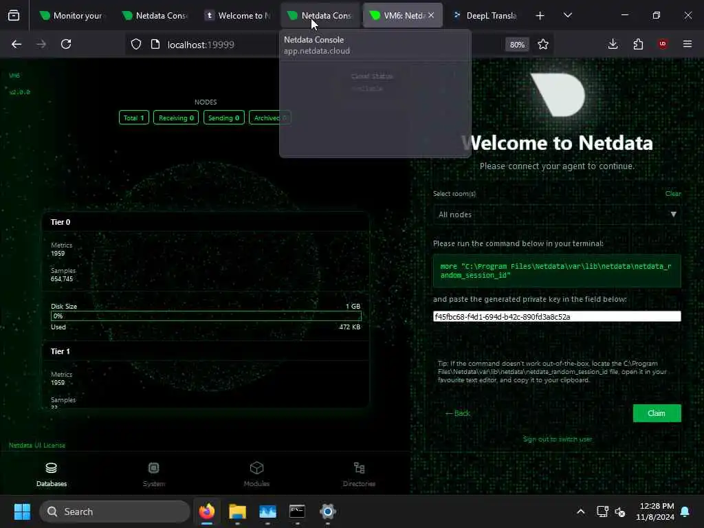The width and height of the screenshot is (704, 528).
Task: Select the VM6 Netdata tab
Action: tap(398, 16)
